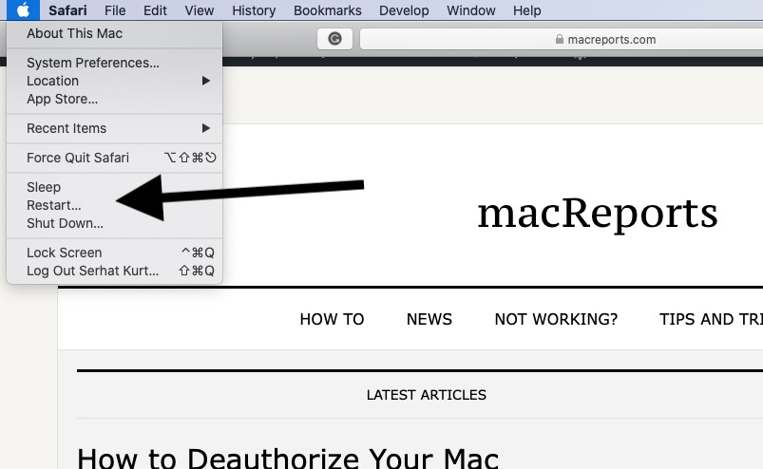This screenshot has height=469, width=763.
Task: Open the Develop menu
Action: 404,10
